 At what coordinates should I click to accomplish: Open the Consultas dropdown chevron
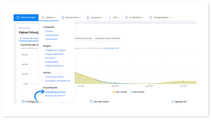[103, 17]
